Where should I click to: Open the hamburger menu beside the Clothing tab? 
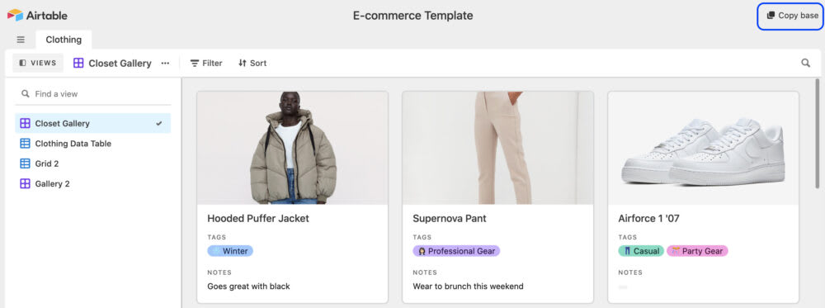tap(21, 40)
